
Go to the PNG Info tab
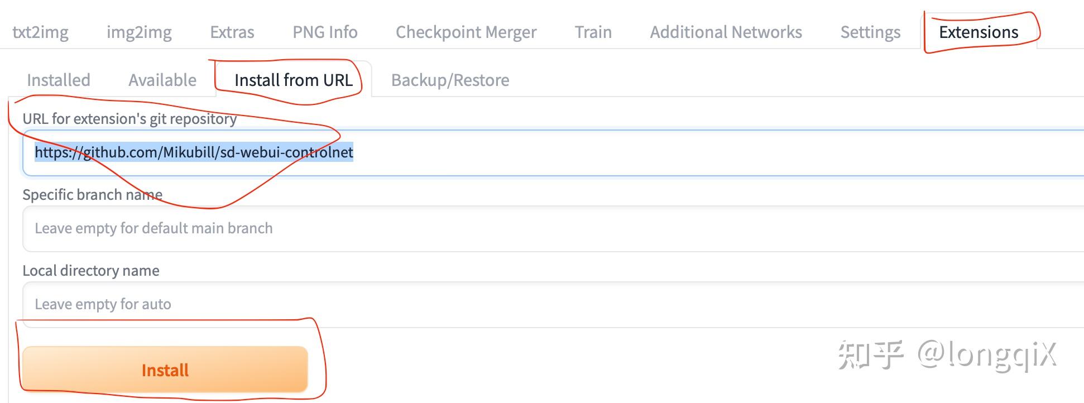point(325,32)
